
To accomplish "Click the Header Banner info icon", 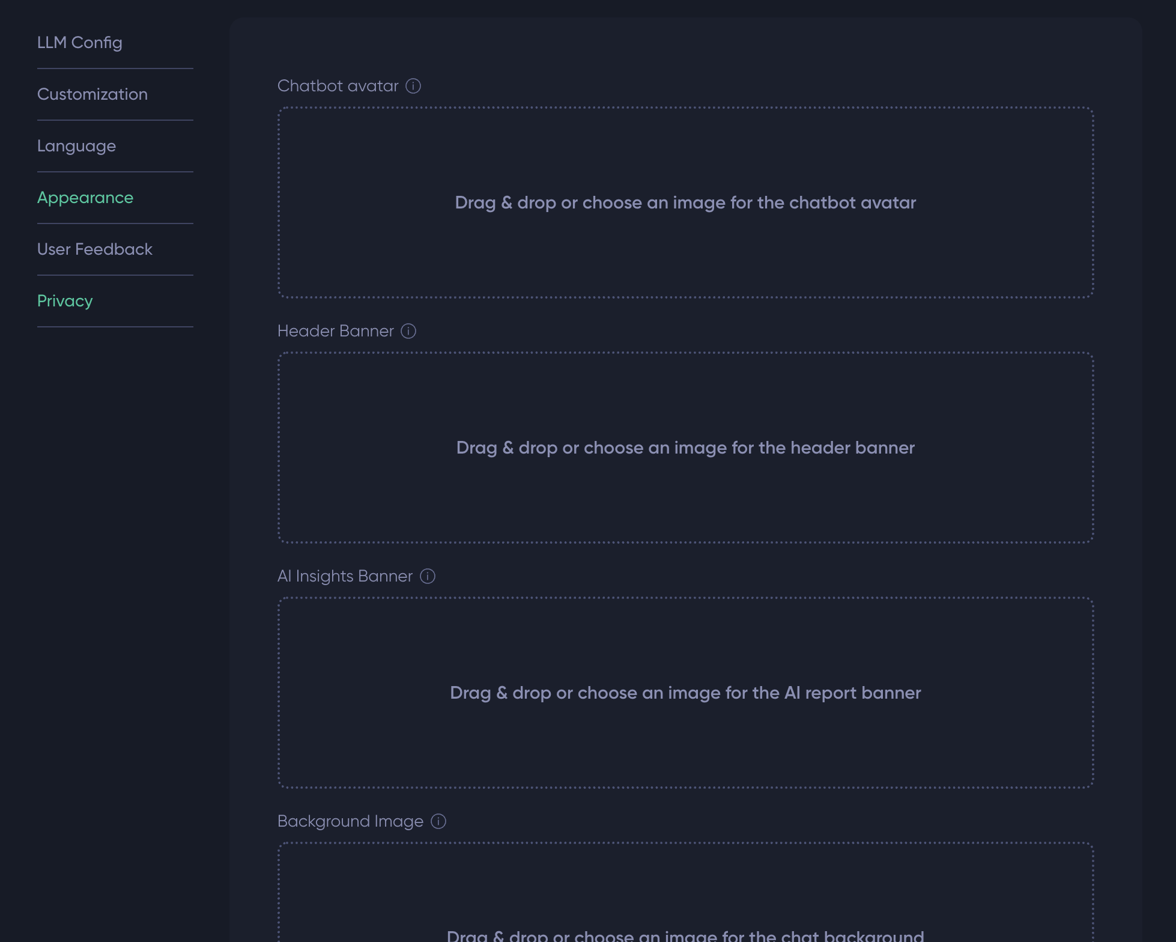I will point(408,331).
